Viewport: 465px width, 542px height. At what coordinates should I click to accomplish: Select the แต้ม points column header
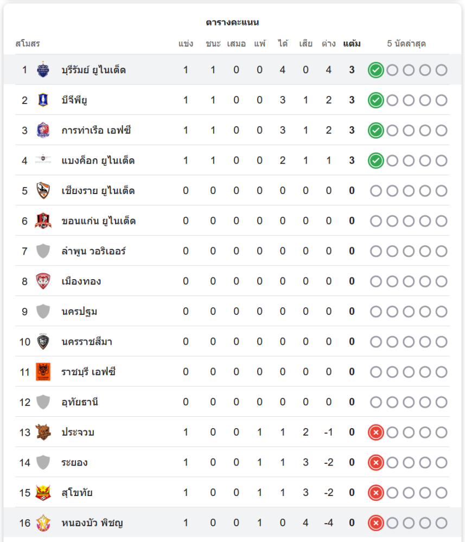pyautogui.click(x=352, y=43)
